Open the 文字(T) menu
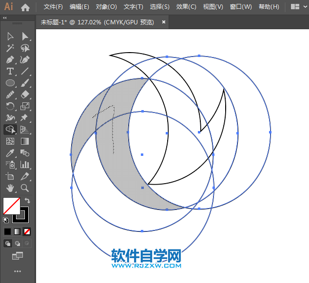 pos(134,7)
